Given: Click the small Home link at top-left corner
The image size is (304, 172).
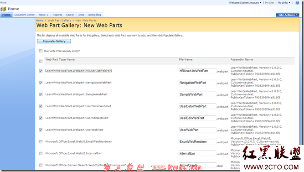Looking at the screenshot, I should (x=3, y=2).
